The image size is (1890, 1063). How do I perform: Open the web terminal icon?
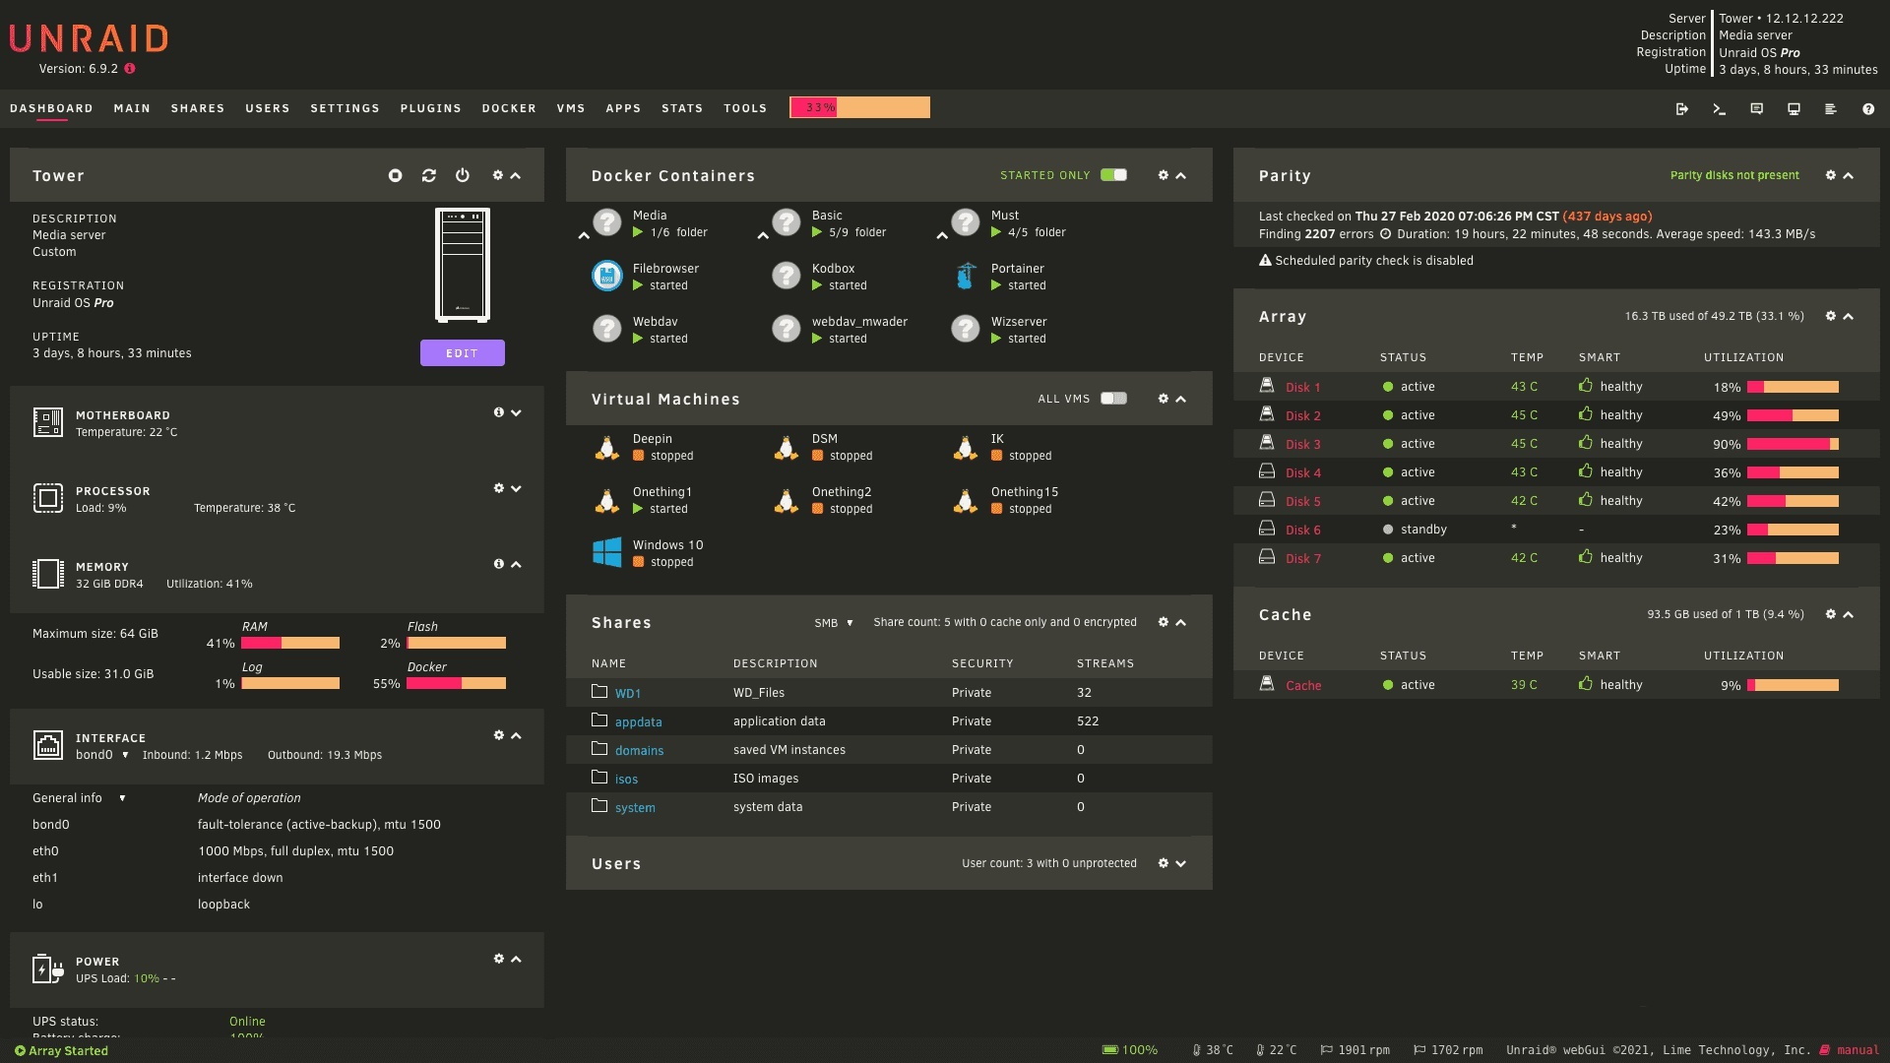pos(1719,109)
